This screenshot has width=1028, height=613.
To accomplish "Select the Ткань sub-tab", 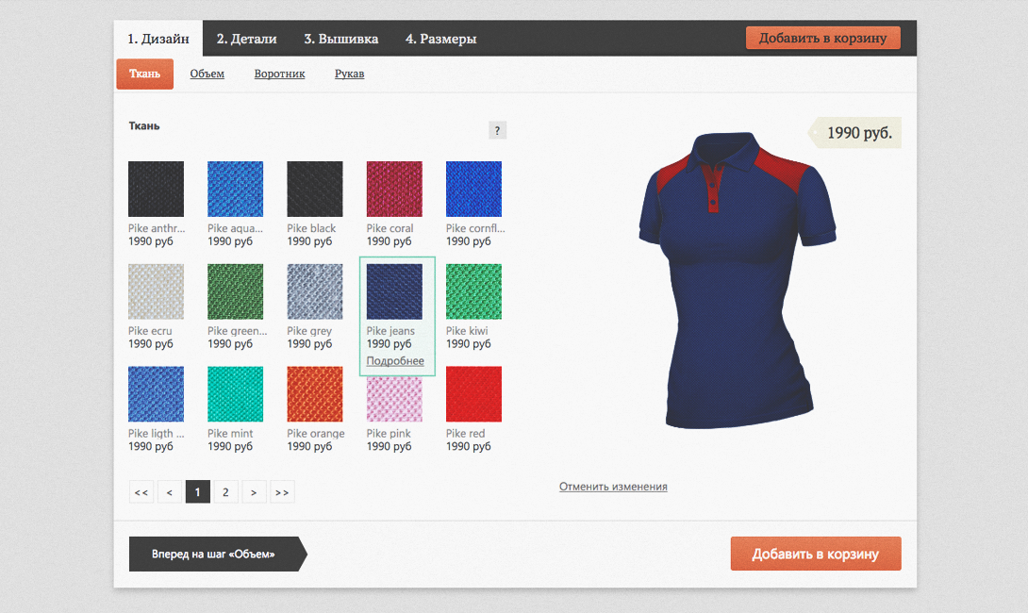I will coord(145,74).
